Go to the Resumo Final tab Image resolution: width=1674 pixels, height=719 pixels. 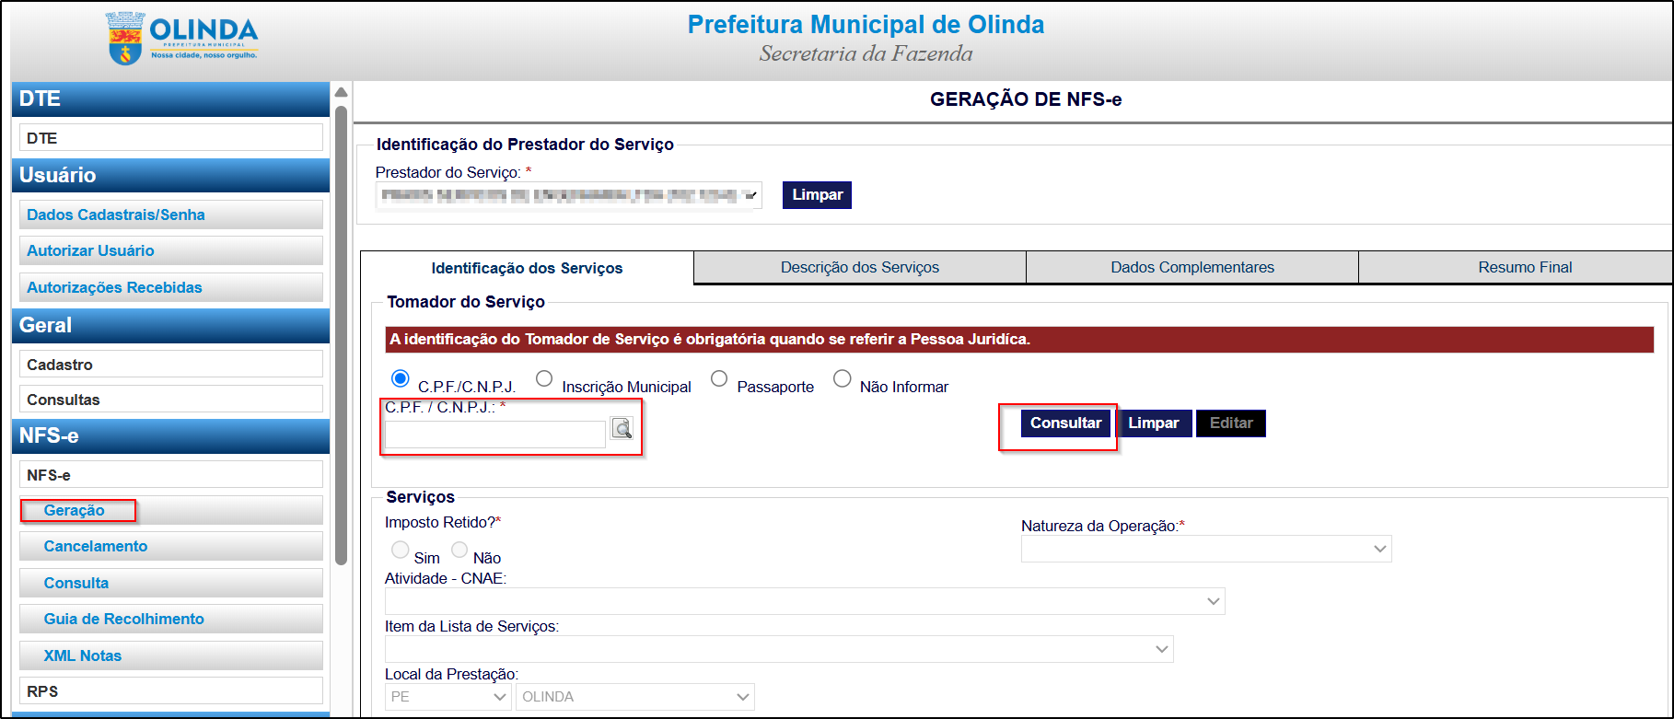(1524, 267)
